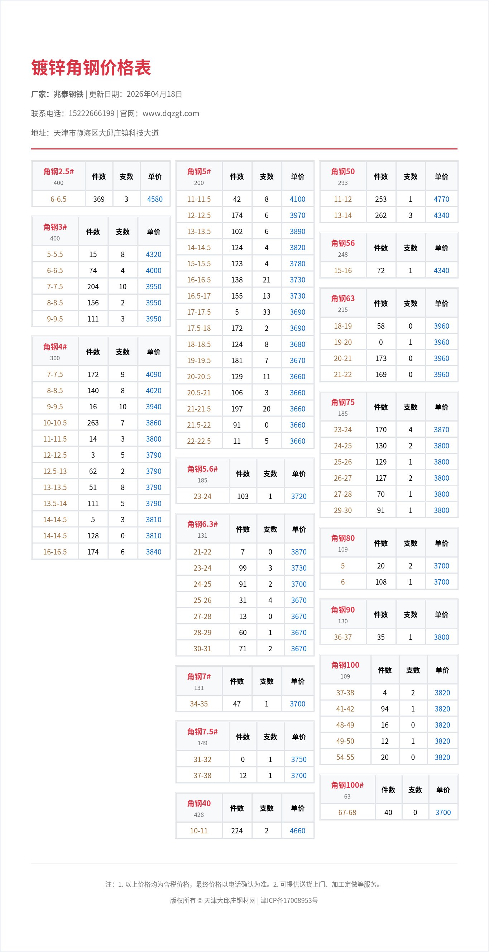Click the update date 2026年04月18日
Viewport: 489px width, 952px height.
154,94
